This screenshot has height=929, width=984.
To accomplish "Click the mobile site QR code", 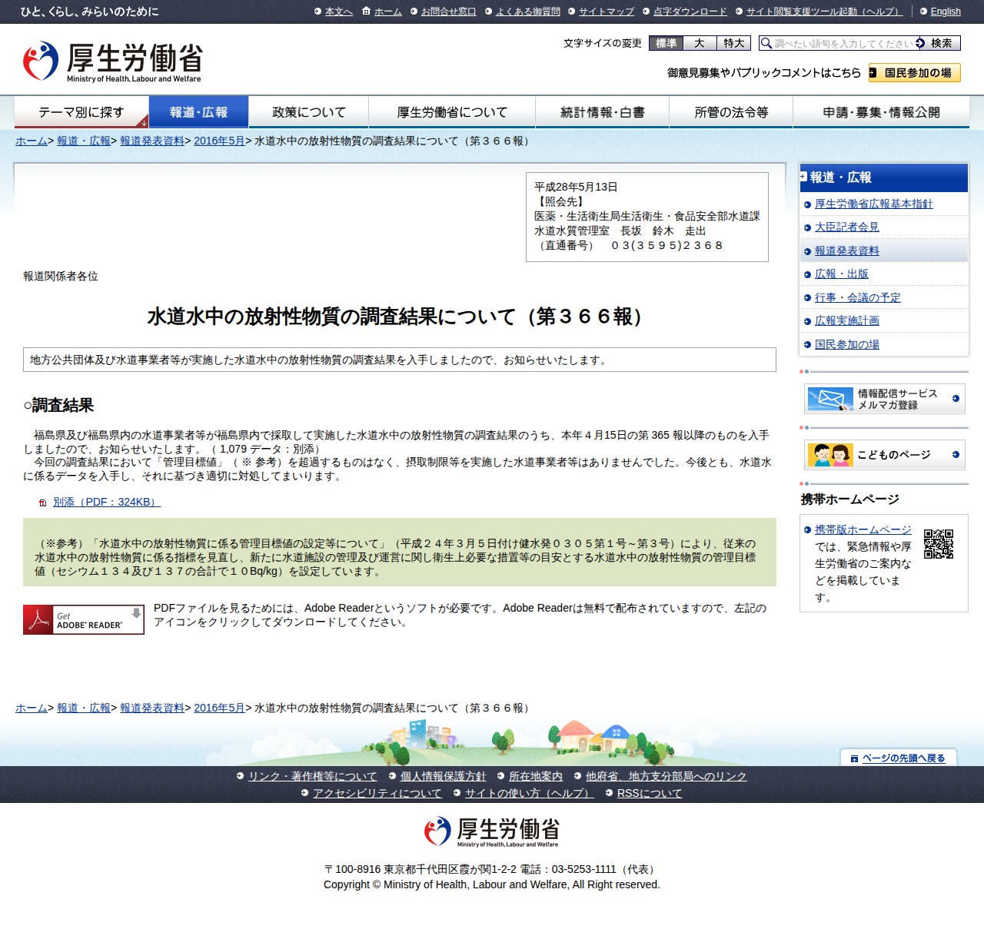I will pyautogui.click(x=938, y=544).
